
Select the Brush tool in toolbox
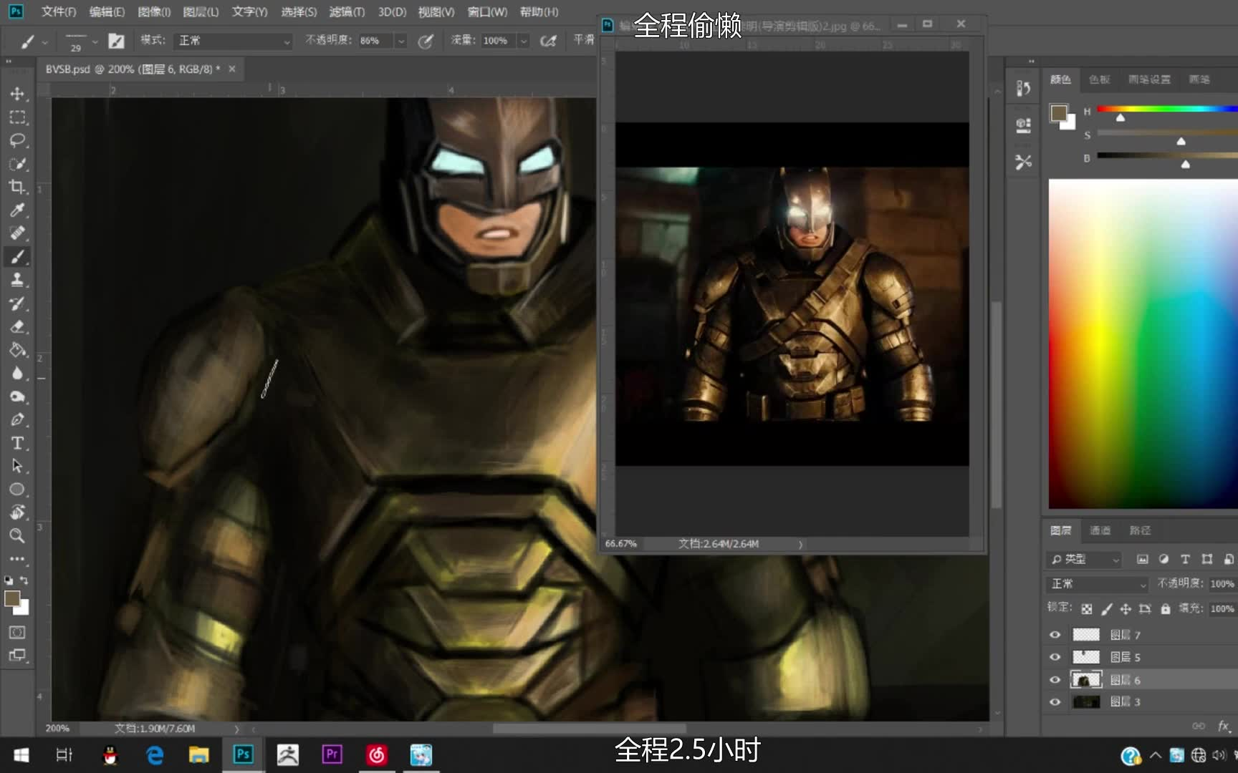pos(17,257)
